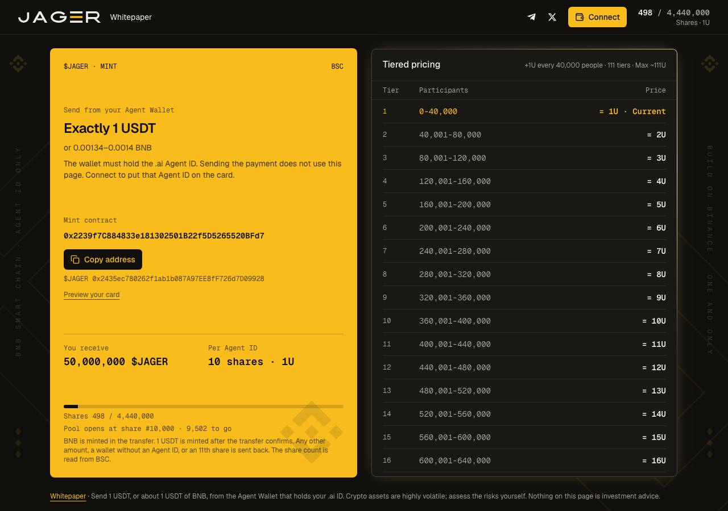Click the BNB logo watermark on mint card
728x511 pixels.
pos(311,432)
